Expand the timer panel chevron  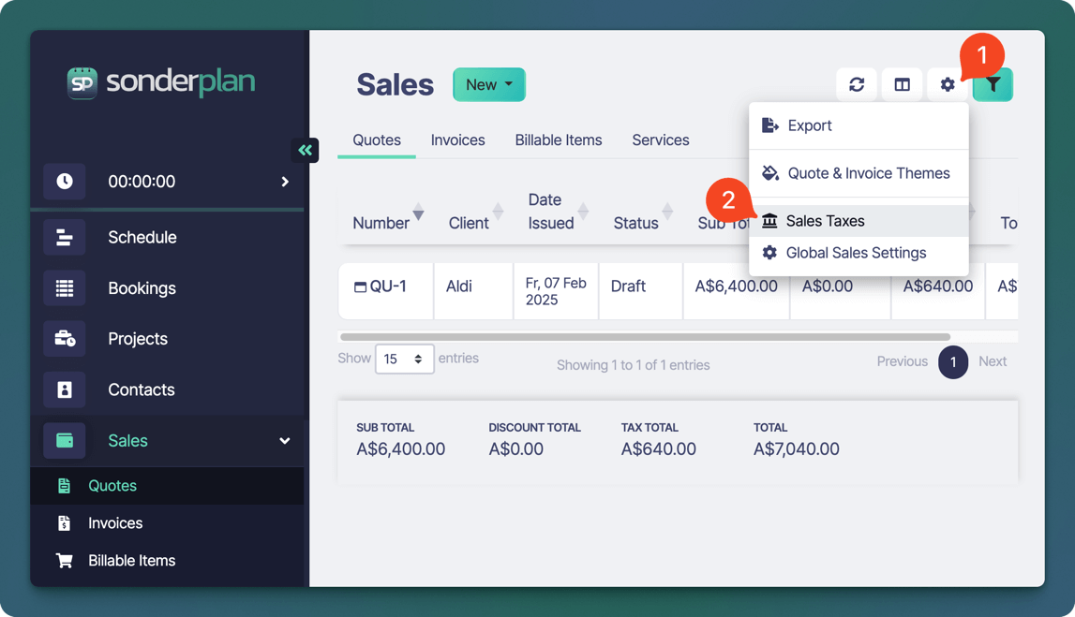(x=285, y=182)
